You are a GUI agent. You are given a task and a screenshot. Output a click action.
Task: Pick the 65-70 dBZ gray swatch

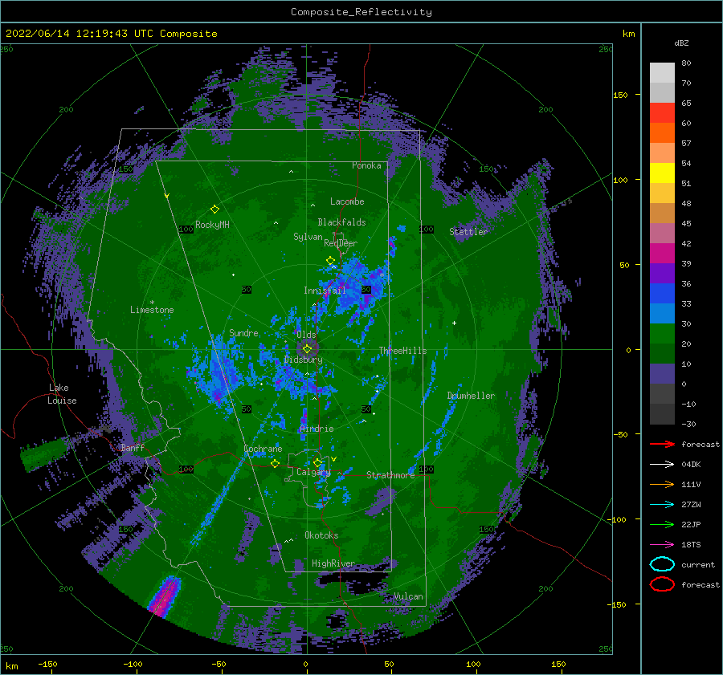coord(662,92)
